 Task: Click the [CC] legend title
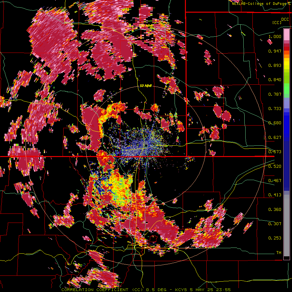(x=277, y=22)
